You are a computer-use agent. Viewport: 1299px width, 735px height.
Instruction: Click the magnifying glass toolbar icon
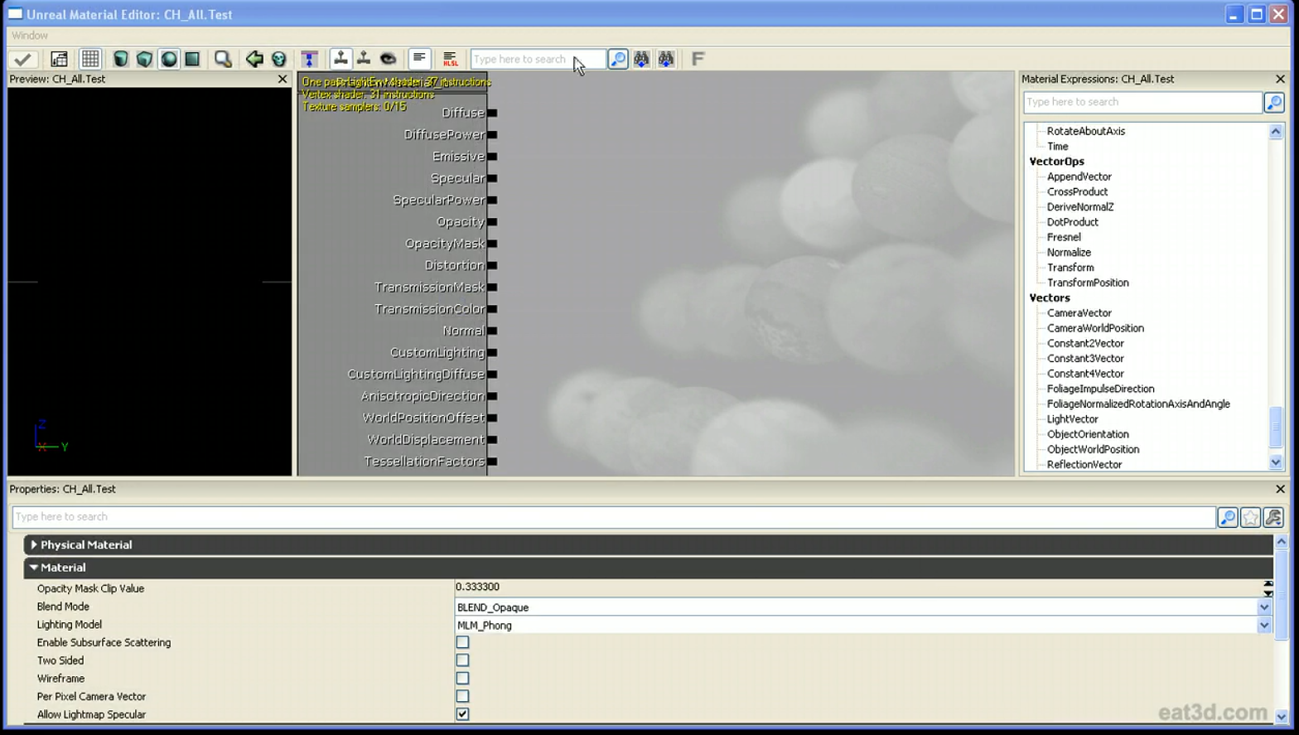point(223,59)
